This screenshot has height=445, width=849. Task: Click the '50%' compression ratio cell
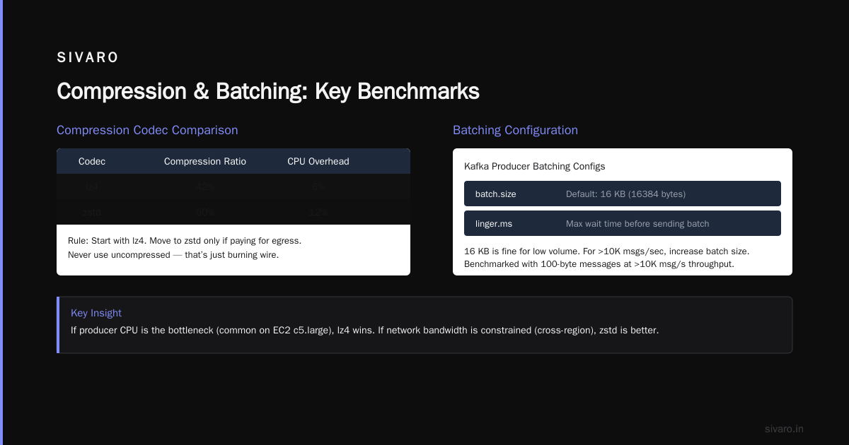coord(205,212)
